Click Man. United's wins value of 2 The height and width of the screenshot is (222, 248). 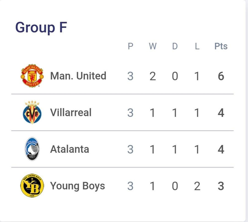(152, 76)
